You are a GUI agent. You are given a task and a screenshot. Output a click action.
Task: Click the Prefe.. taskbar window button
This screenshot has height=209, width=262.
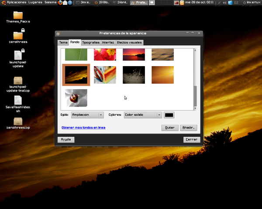pos(139,3)
